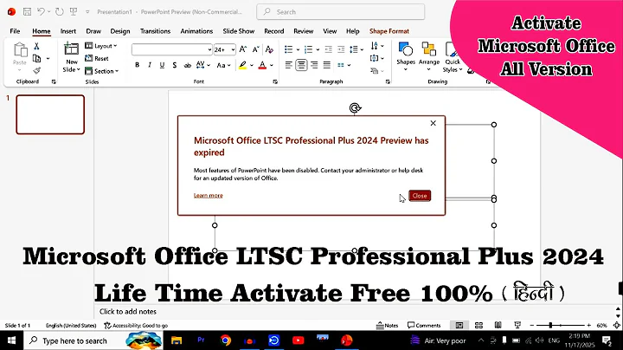Open the line spacing dropdown
This screenshot has width=623, height=350.
(356, 49)
